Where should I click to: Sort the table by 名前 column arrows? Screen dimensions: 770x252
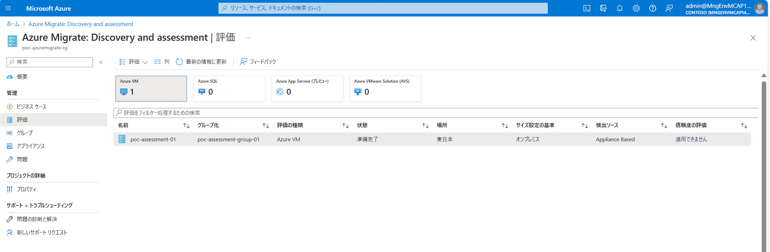pyautogui.click(x=186, y=126)
